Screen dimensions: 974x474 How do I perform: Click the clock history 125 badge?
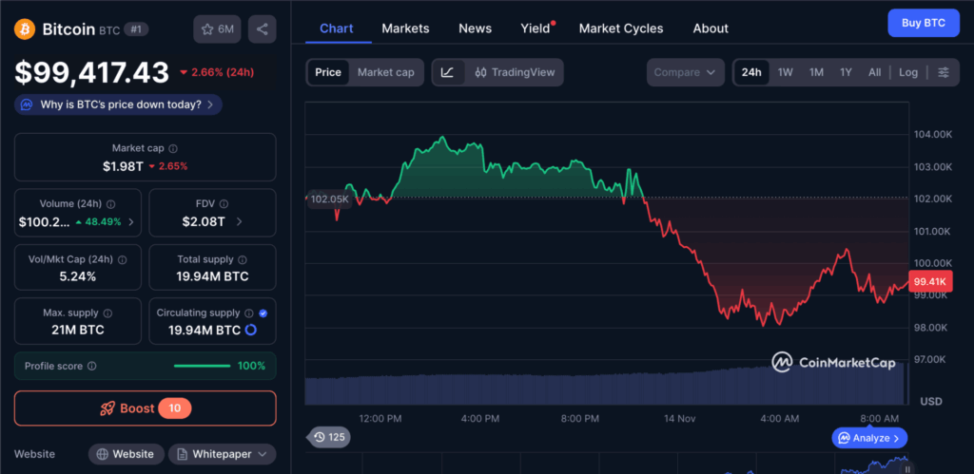coord(327,437)
